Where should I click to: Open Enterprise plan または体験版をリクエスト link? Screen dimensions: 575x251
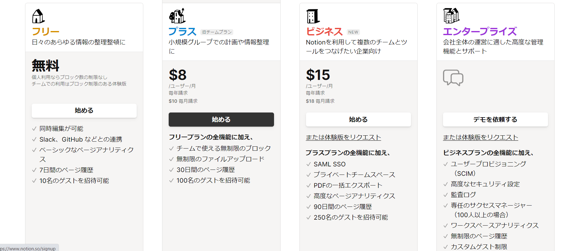pos(480,137)
